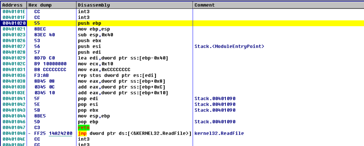Click the Stack.<ModuleEntryPoint> comment
This screenshot has width=364, height=146.
tap(229, 46)
